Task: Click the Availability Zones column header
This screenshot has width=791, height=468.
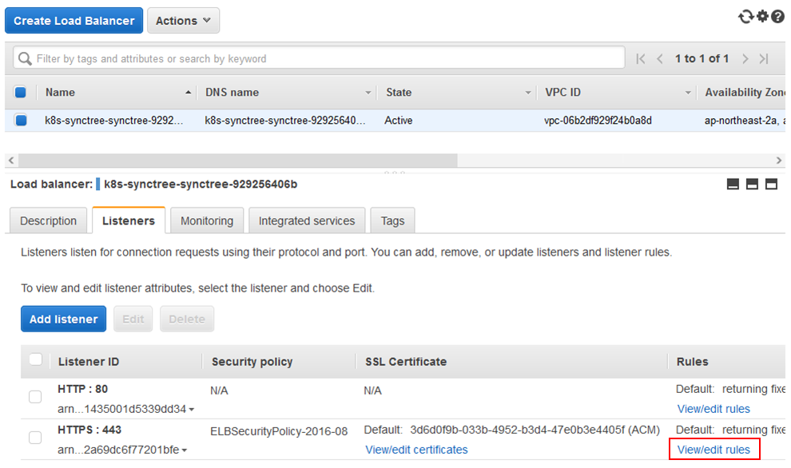Action: coord(745,93)
